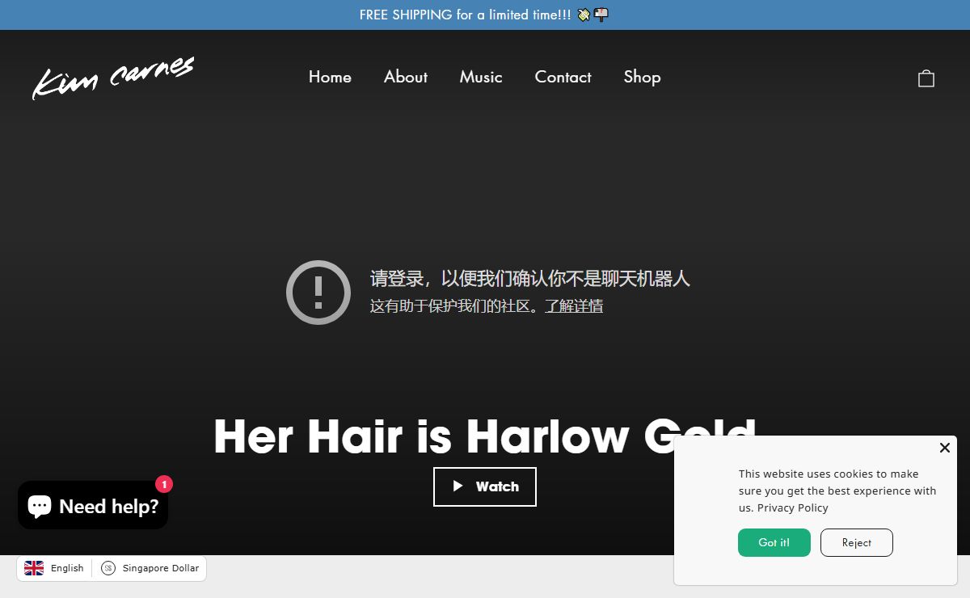970x598 pixels.
Task: Close the cookie notice with the X
Action: click(944, 448)
